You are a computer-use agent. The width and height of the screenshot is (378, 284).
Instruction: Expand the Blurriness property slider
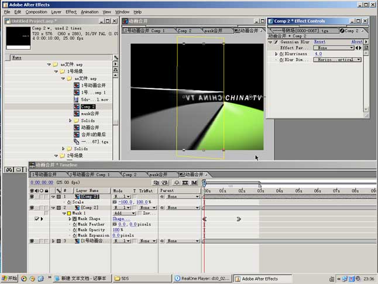[x=276, y=54]
